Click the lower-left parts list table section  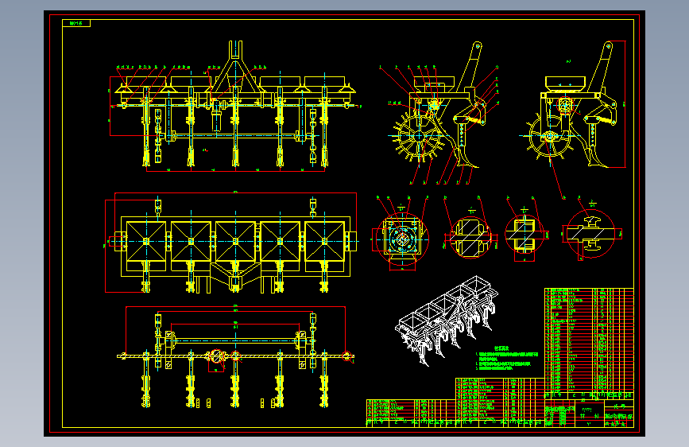pos(411,413)
